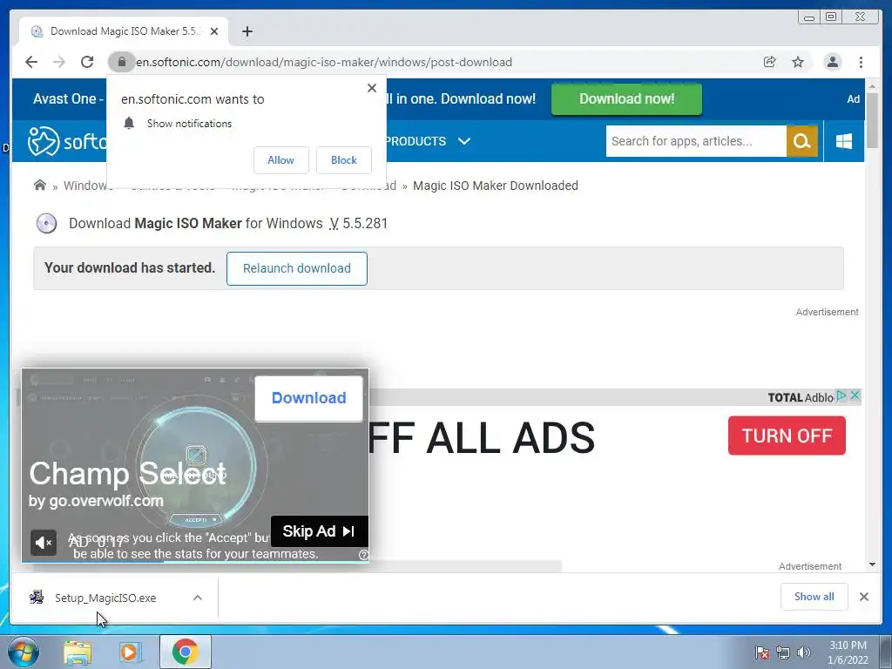
Task: Open the Chrome profile avatar
Action: pyautogui.click(x=832, y=62)
